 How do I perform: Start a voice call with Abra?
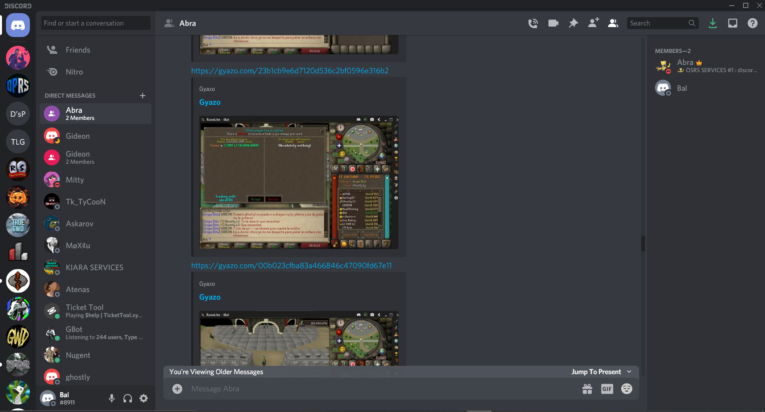tap(533, 23)
